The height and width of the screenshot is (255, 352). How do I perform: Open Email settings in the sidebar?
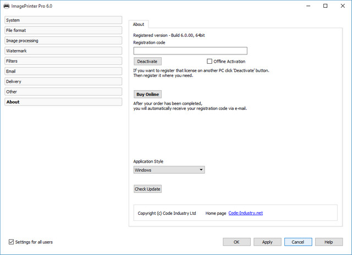[x=63, y=71]
